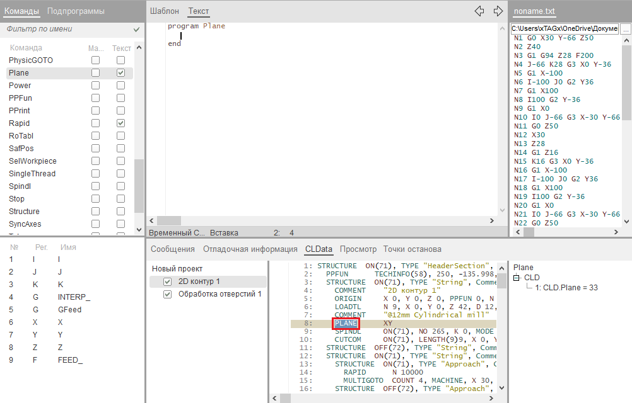Select 'CLD.Plane = 33' tree entry
Screen dimensions: 632x403
[x=567, y=288]
